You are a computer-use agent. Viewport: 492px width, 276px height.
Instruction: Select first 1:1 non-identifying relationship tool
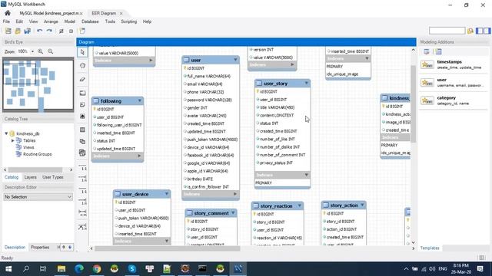(82, 167)
